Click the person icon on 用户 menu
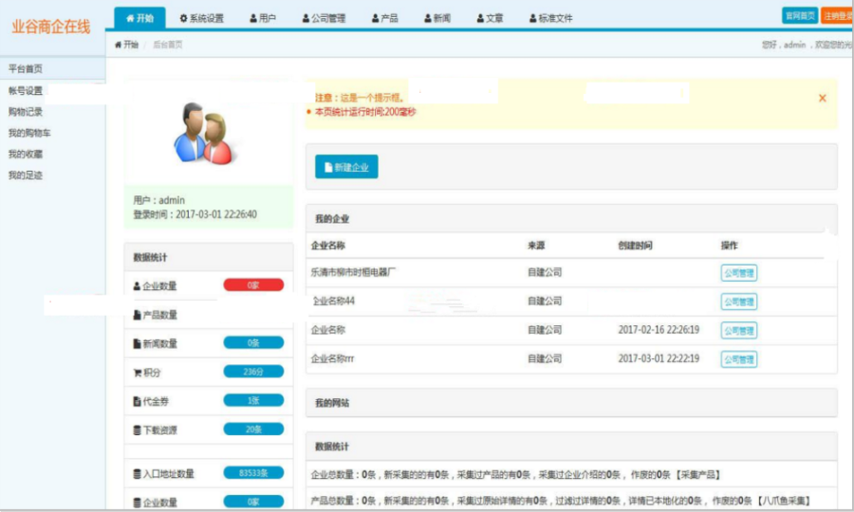The width and height of the screenshot is (854, 512). (253, 18)
